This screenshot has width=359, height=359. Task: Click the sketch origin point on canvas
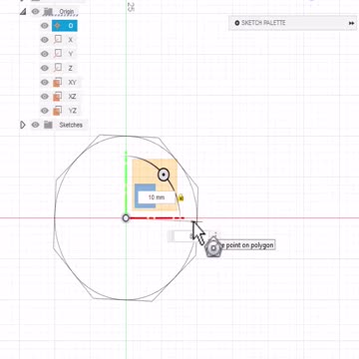126,218
